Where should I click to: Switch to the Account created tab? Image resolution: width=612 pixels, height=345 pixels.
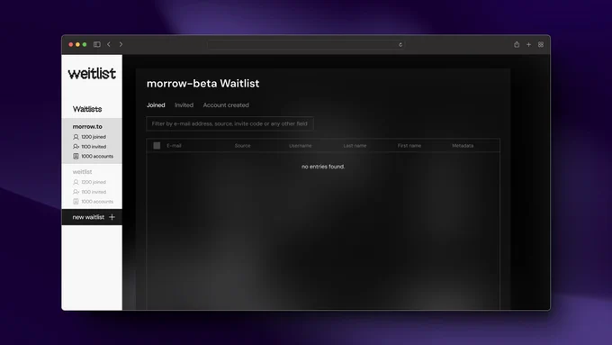[x=226, y=105]
